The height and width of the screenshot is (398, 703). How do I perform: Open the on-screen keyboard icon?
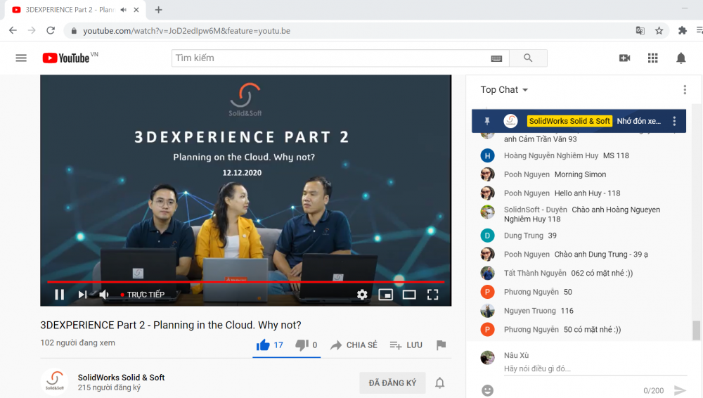tap(496, 58)
